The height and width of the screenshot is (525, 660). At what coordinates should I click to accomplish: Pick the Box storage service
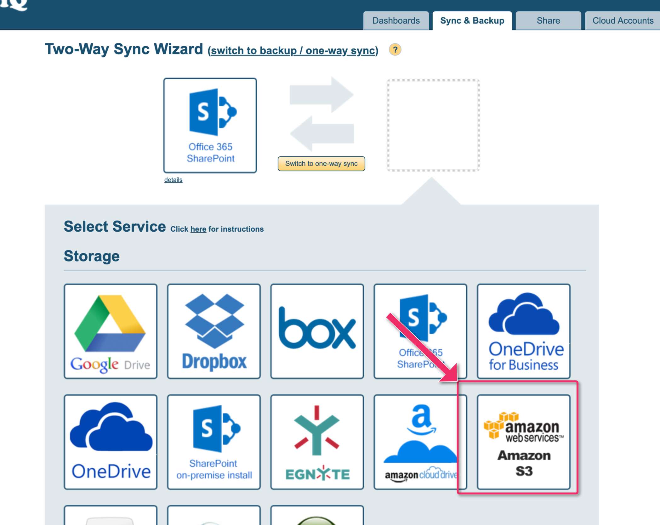tap(317, 331)
